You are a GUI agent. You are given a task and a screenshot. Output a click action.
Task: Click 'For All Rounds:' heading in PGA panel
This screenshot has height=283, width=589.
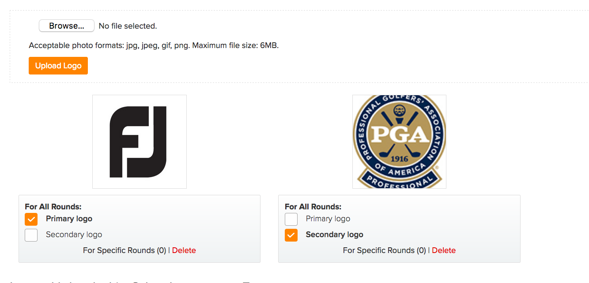pos(313,206)
